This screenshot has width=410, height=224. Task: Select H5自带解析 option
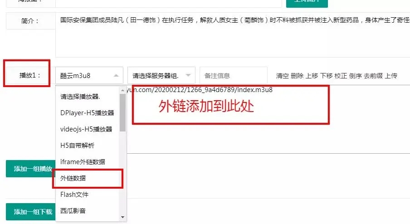(77, 146)
